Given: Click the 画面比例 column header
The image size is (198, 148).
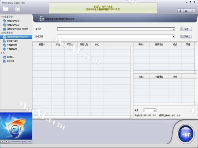Looking at the screenshot, I should tap(84, 44).
